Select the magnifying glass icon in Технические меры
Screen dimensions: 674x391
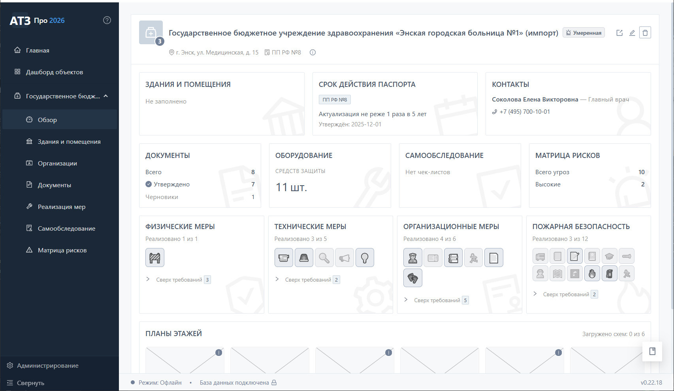click(x=324, y=258)
